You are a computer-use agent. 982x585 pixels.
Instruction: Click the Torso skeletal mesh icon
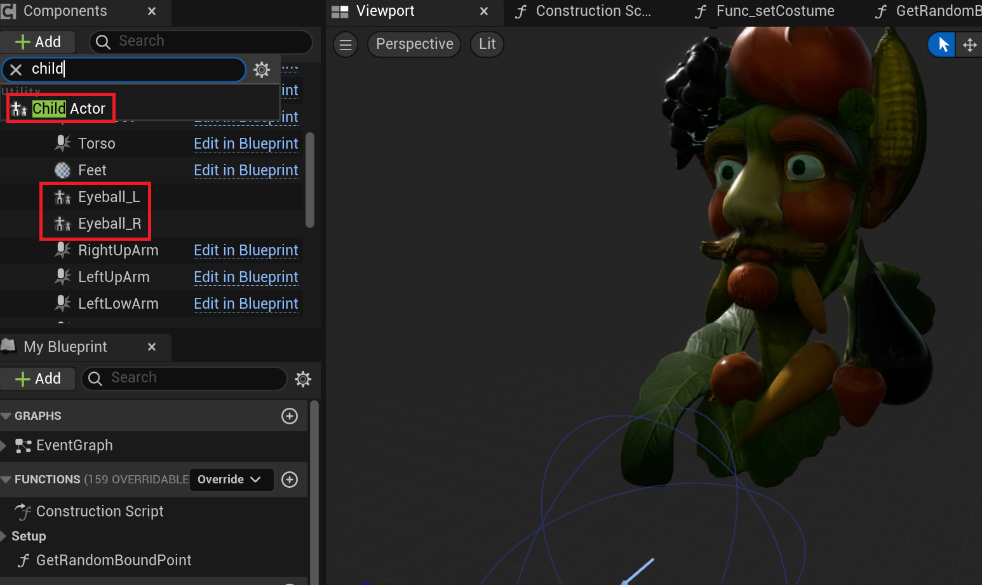62,143
